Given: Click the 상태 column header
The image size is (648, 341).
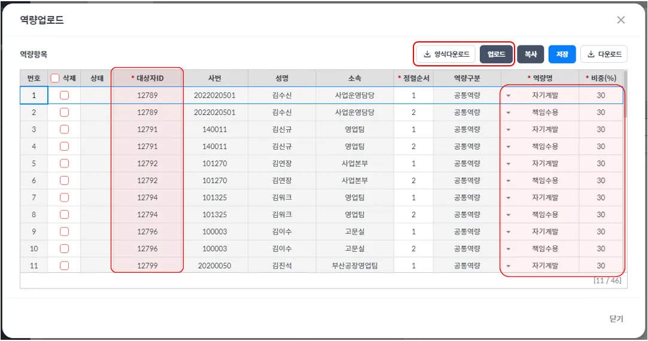Looking at the screenshot, I should (97, 78).
